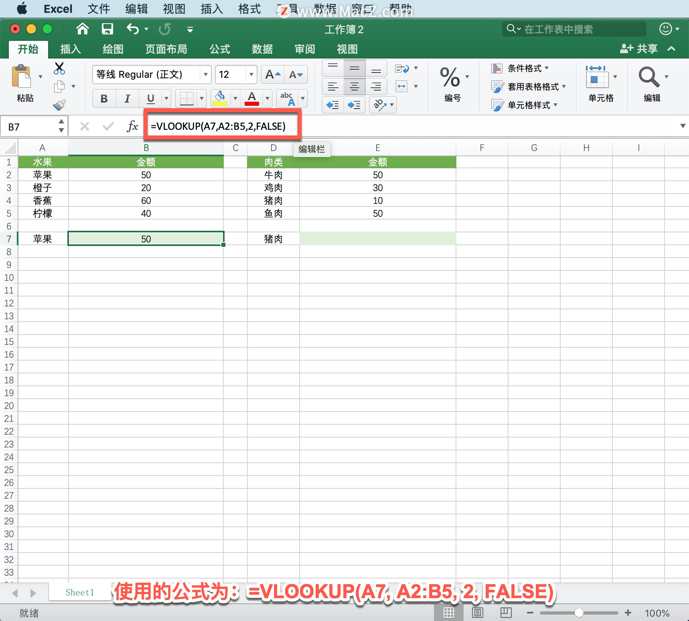This screenshot has height=621, width=689.
Task: Toggle align text left
Action: click(333, 87)
